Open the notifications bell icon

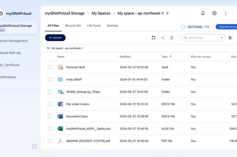pos(203,13)
